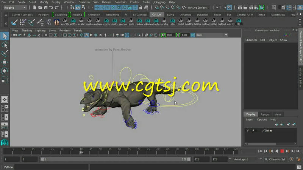Run the smWts shelf button
Viewport: 303px width, 170px height.
point(73,22)
